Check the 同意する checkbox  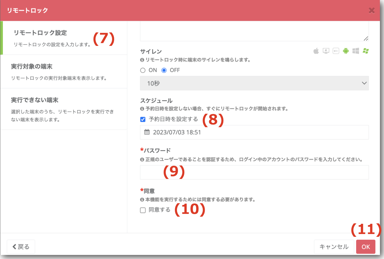(143, 210)
